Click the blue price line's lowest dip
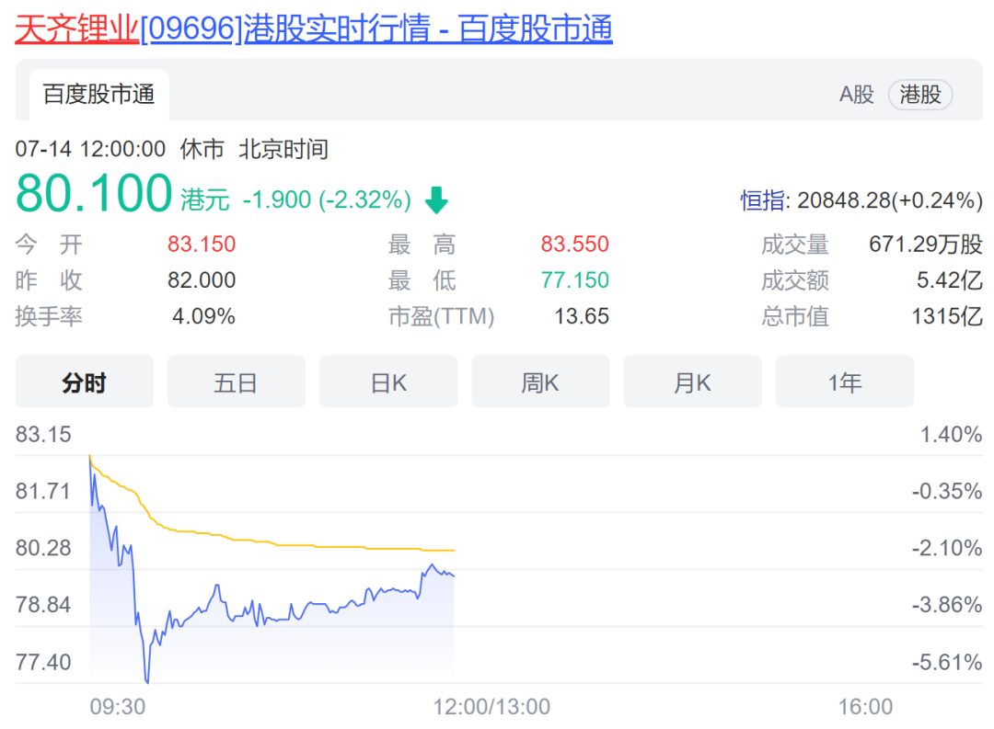The image size is (994, 729). (146, 679)
